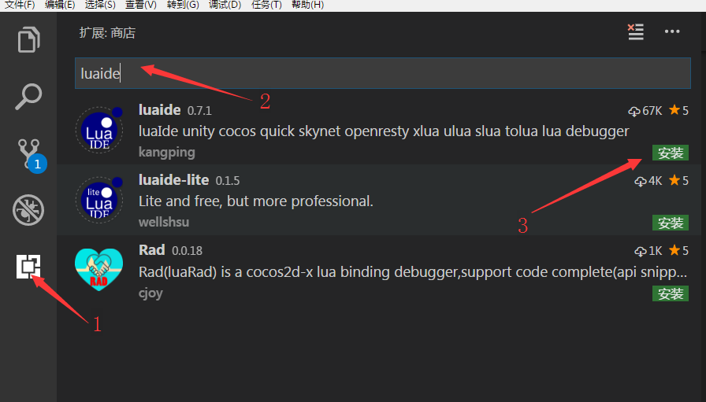Open the Search view in sidebar

tap(28, 97)
